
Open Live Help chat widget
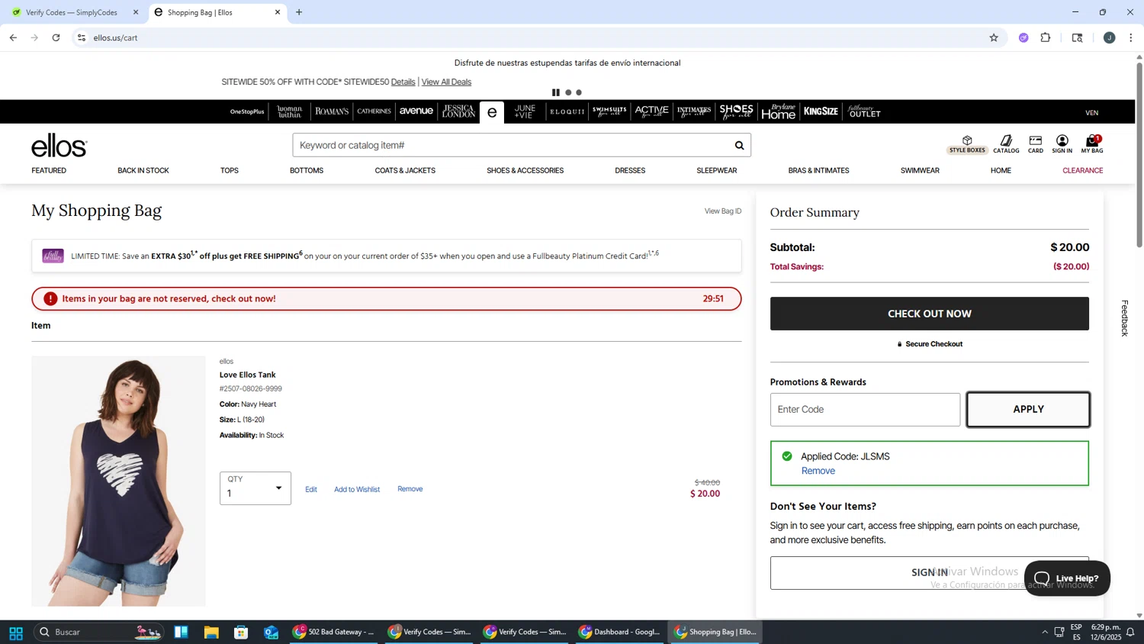(x=1067, y=578)
